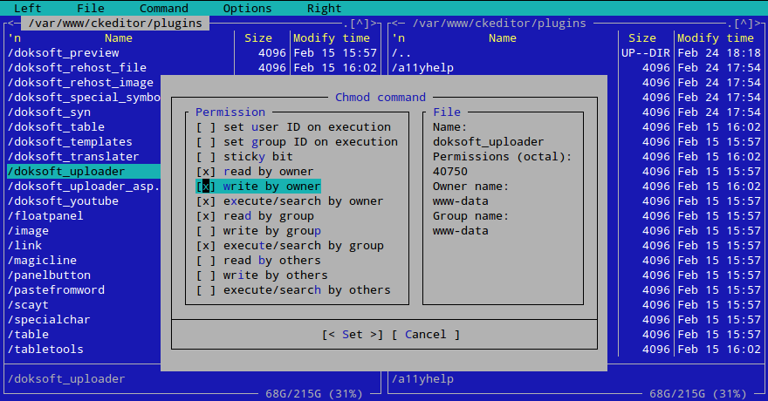768x401 pixels.
Task: Sort right panel by Size column
Action: tap(641, 38)
